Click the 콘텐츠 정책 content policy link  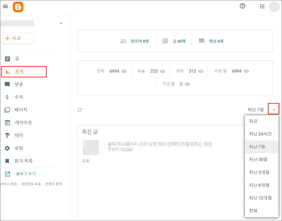53,184
